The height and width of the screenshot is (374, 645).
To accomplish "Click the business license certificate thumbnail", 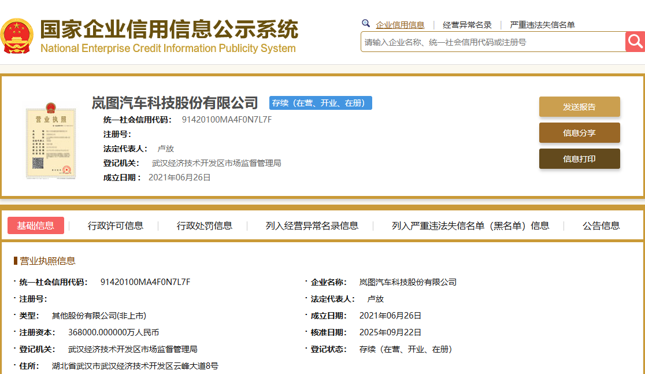I will [x=51, y=142].
